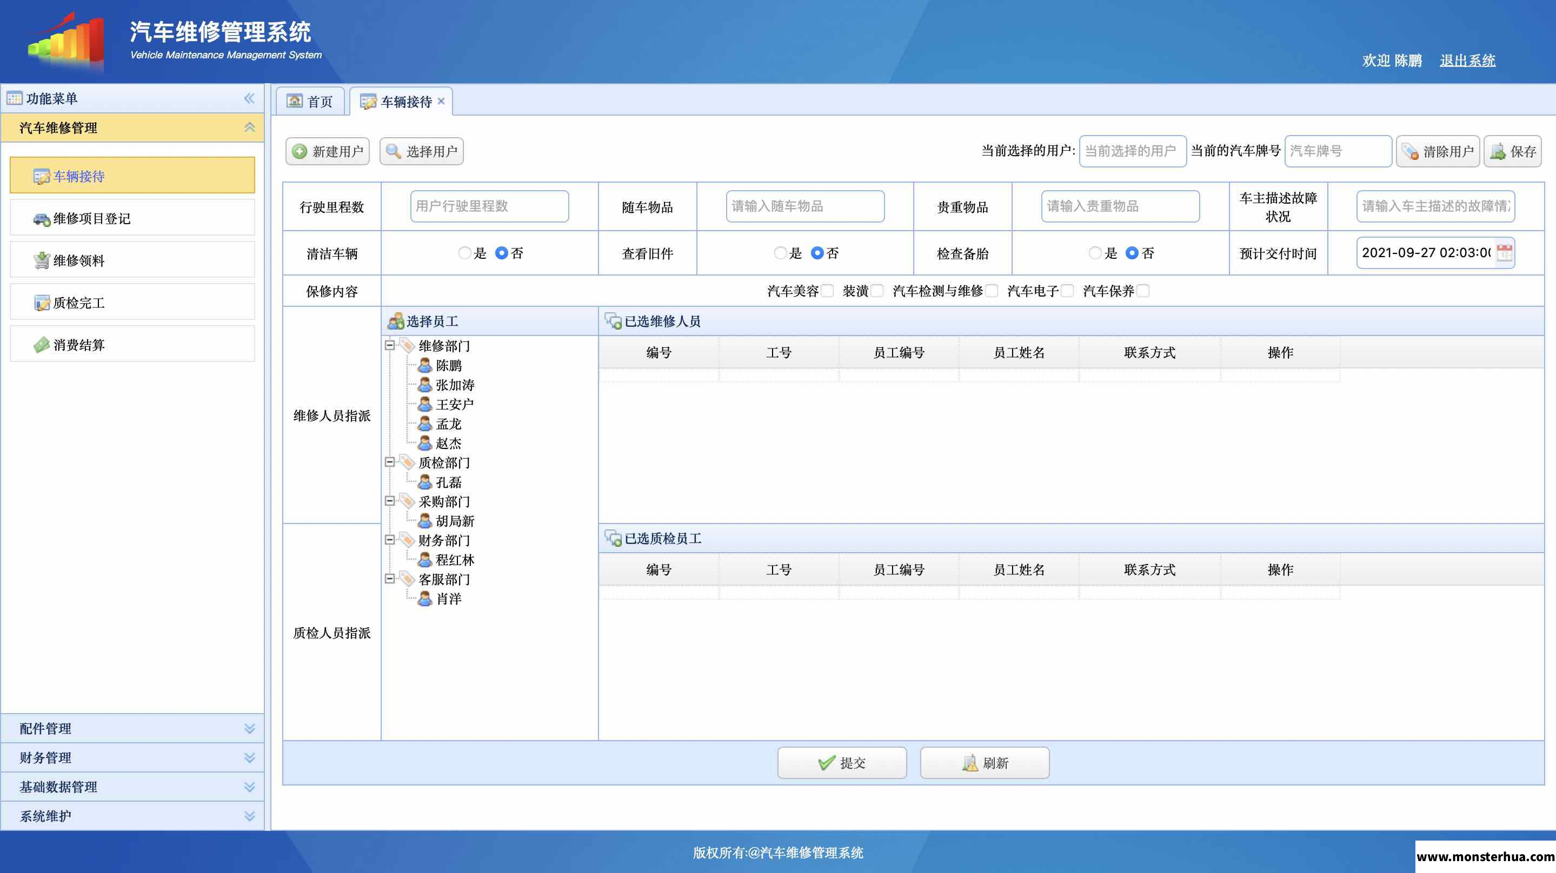Click the 维修部门 tag icon
The width and height of the screenshot is (1556, 873).
(x=407, y=345)
